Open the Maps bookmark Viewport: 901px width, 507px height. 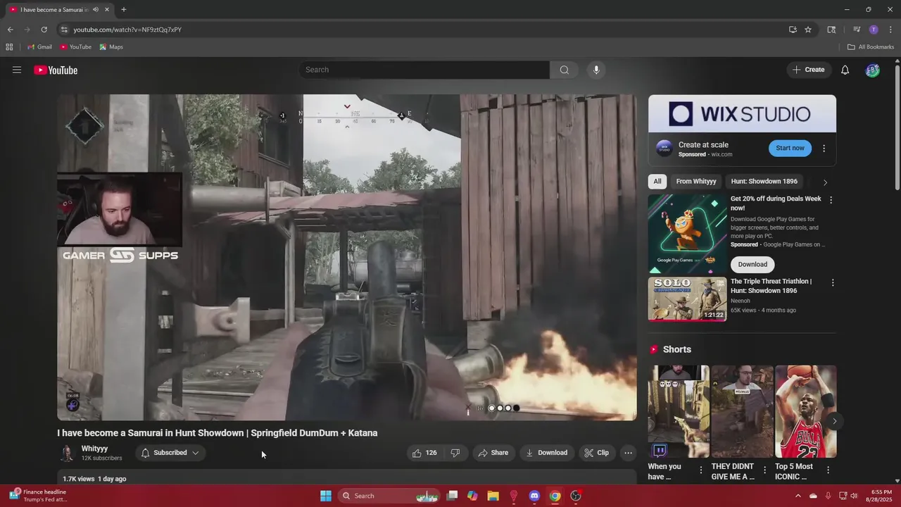click(x=111, y=47)
